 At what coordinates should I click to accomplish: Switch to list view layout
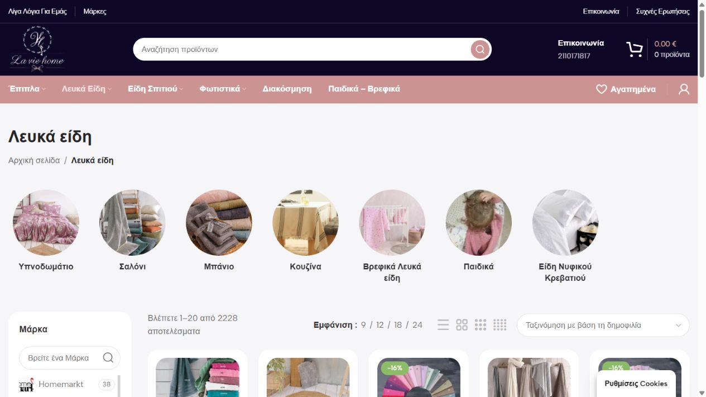tap(443, 325)
